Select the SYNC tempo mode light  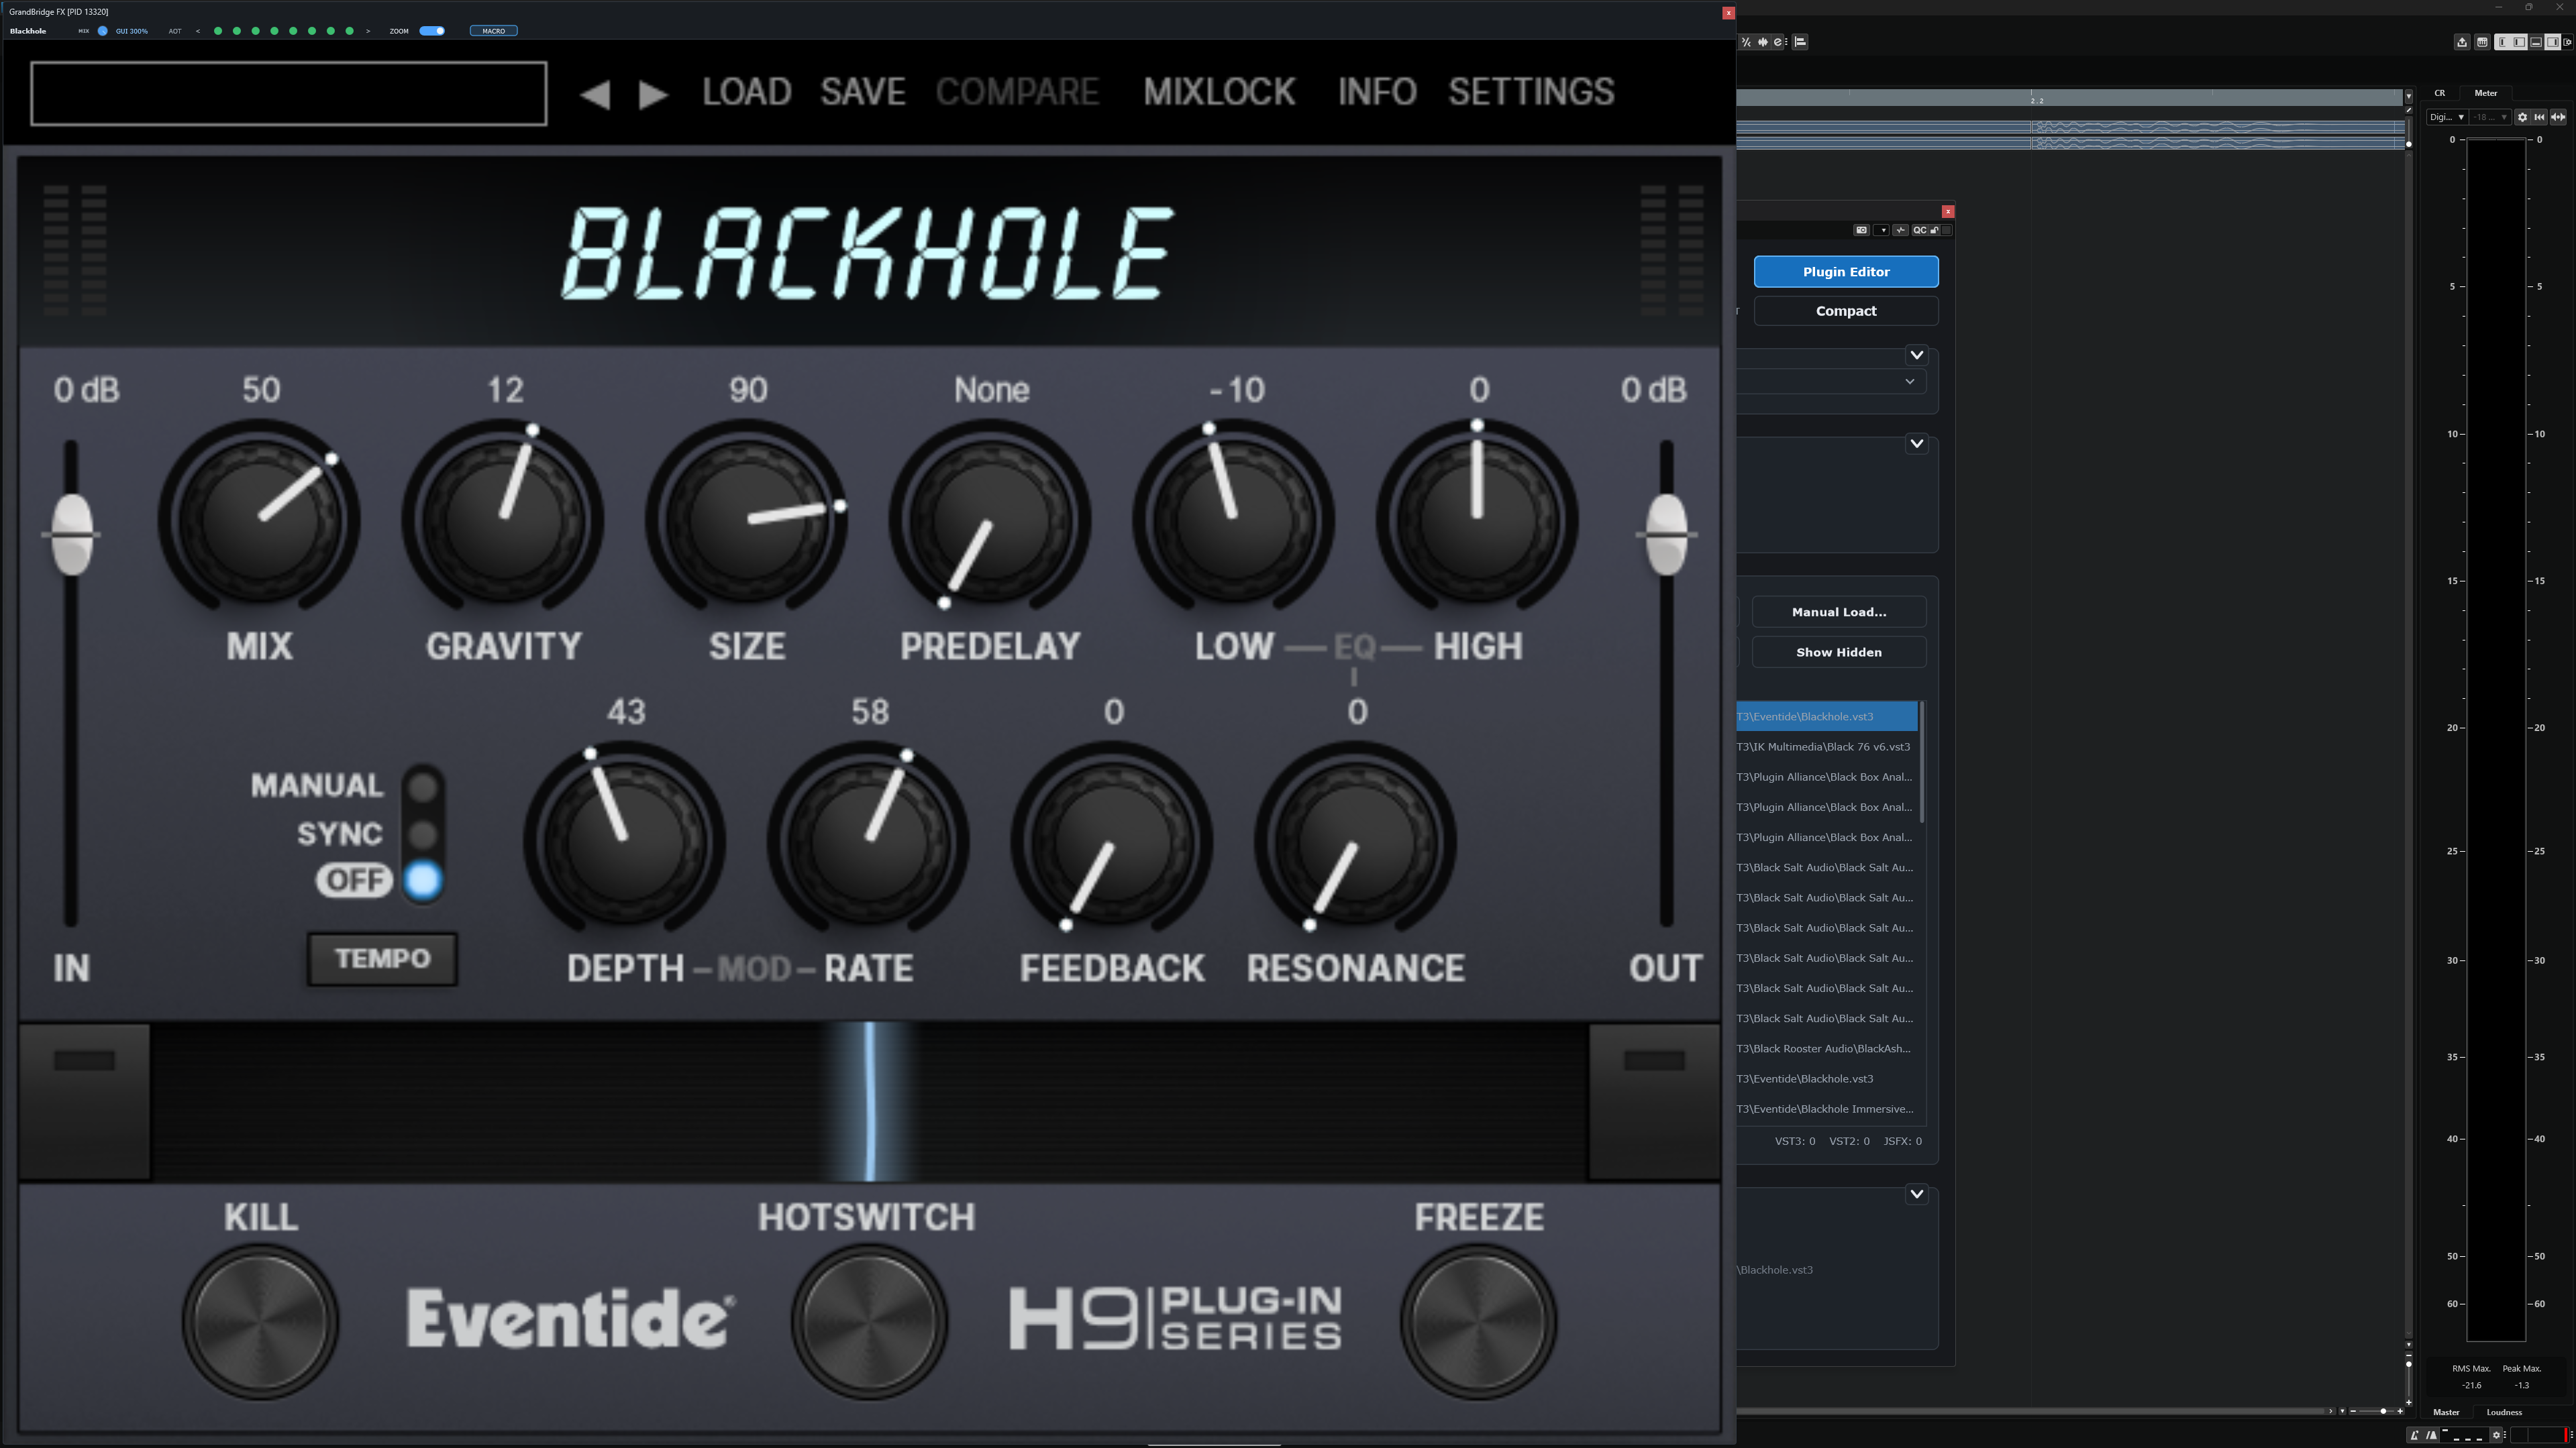point(423,834)
